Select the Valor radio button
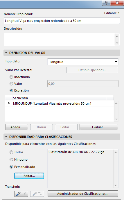Viewport: 124px width, 200px height. click(x=11, y=84)
